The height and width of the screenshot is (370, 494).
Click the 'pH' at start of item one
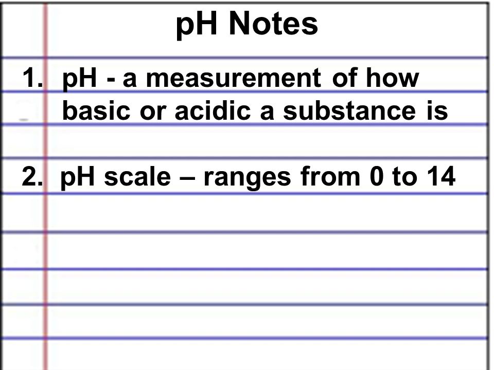coord(79,79)
